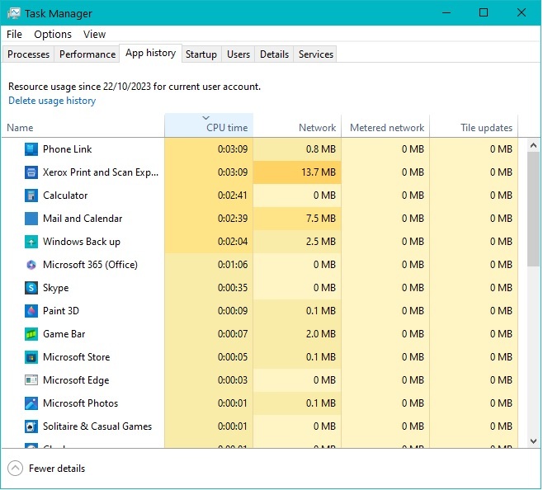Select the Mail and Calendar row

pos(260,219)
